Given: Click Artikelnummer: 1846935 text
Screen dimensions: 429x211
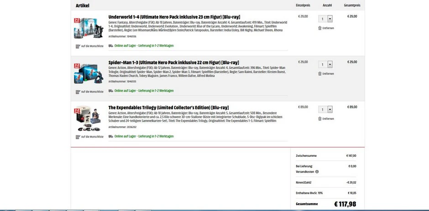Looking at the screenshot, I should (122, 82).
